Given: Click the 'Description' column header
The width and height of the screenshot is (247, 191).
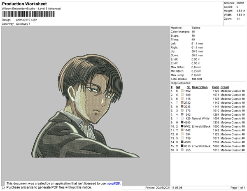Looking at the screenshot, I should pyautogui.click(x=200, y=87).
